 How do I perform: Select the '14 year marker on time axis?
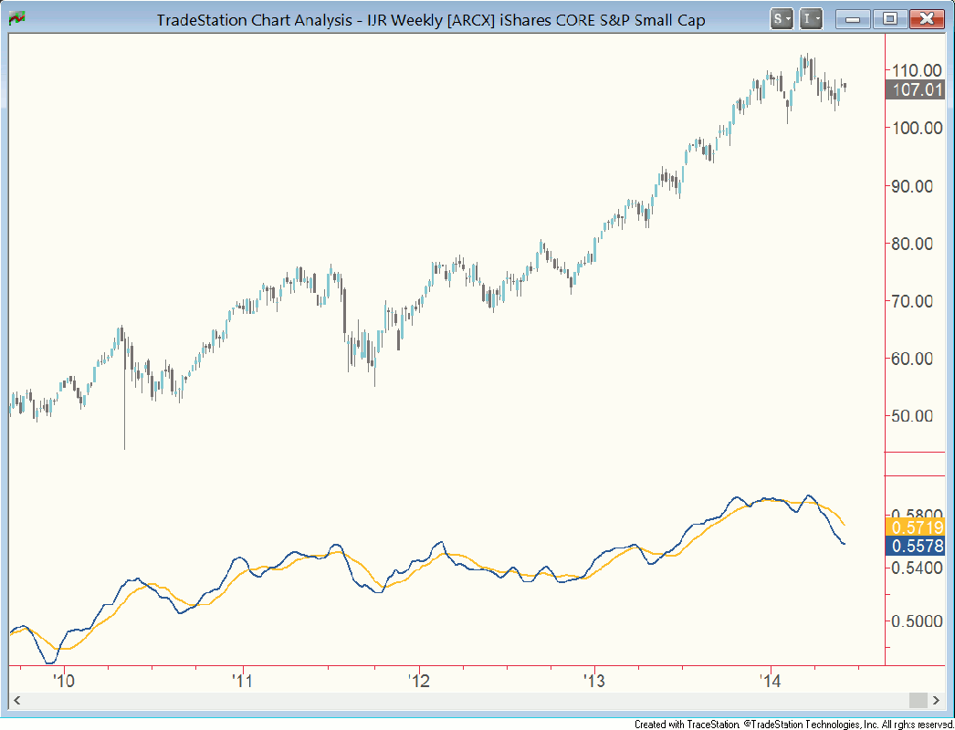click(771, 681)
